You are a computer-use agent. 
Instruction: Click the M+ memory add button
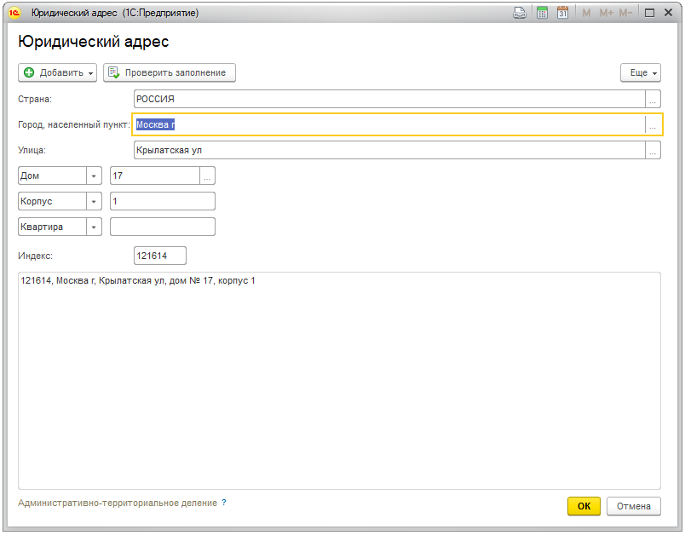coord(606,14)
